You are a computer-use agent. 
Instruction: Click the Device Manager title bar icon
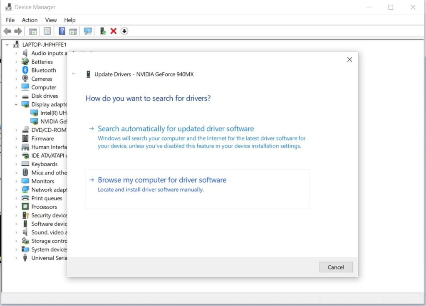[x=8, y=7]
